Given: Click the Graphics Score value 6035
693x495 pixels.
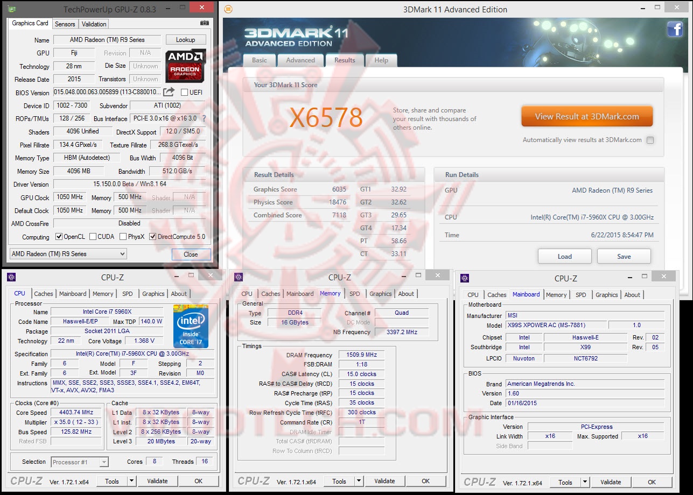Looking at the screenshot, I should point(339,189).
